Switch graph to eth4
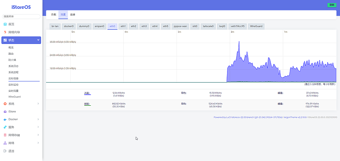The image size is (340, 161). (155, 26)
